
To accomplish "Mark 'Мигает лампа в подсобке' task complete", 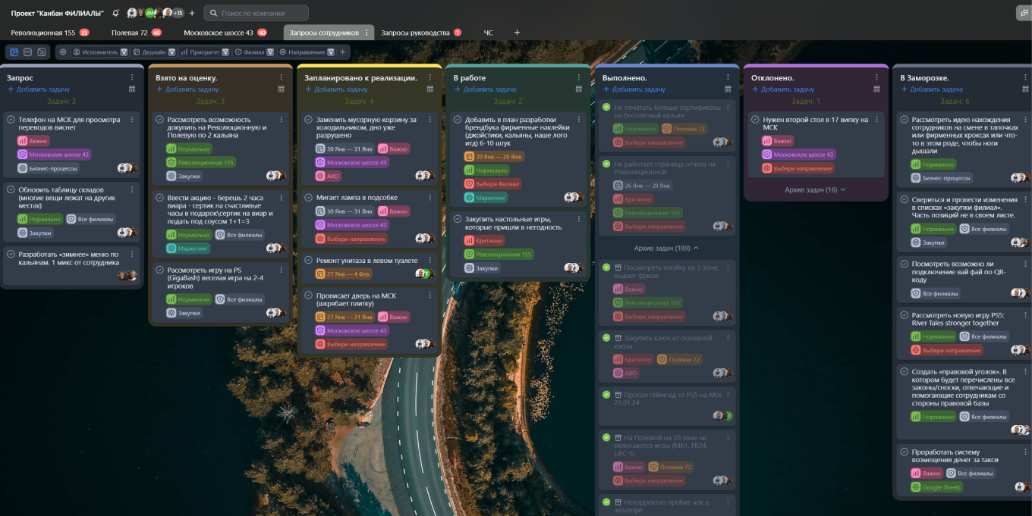I will point(309,198).
